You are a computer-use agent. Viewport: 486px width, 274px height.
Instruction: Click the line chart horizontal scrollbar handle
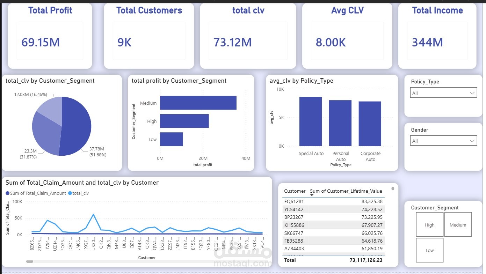(30, 261)
